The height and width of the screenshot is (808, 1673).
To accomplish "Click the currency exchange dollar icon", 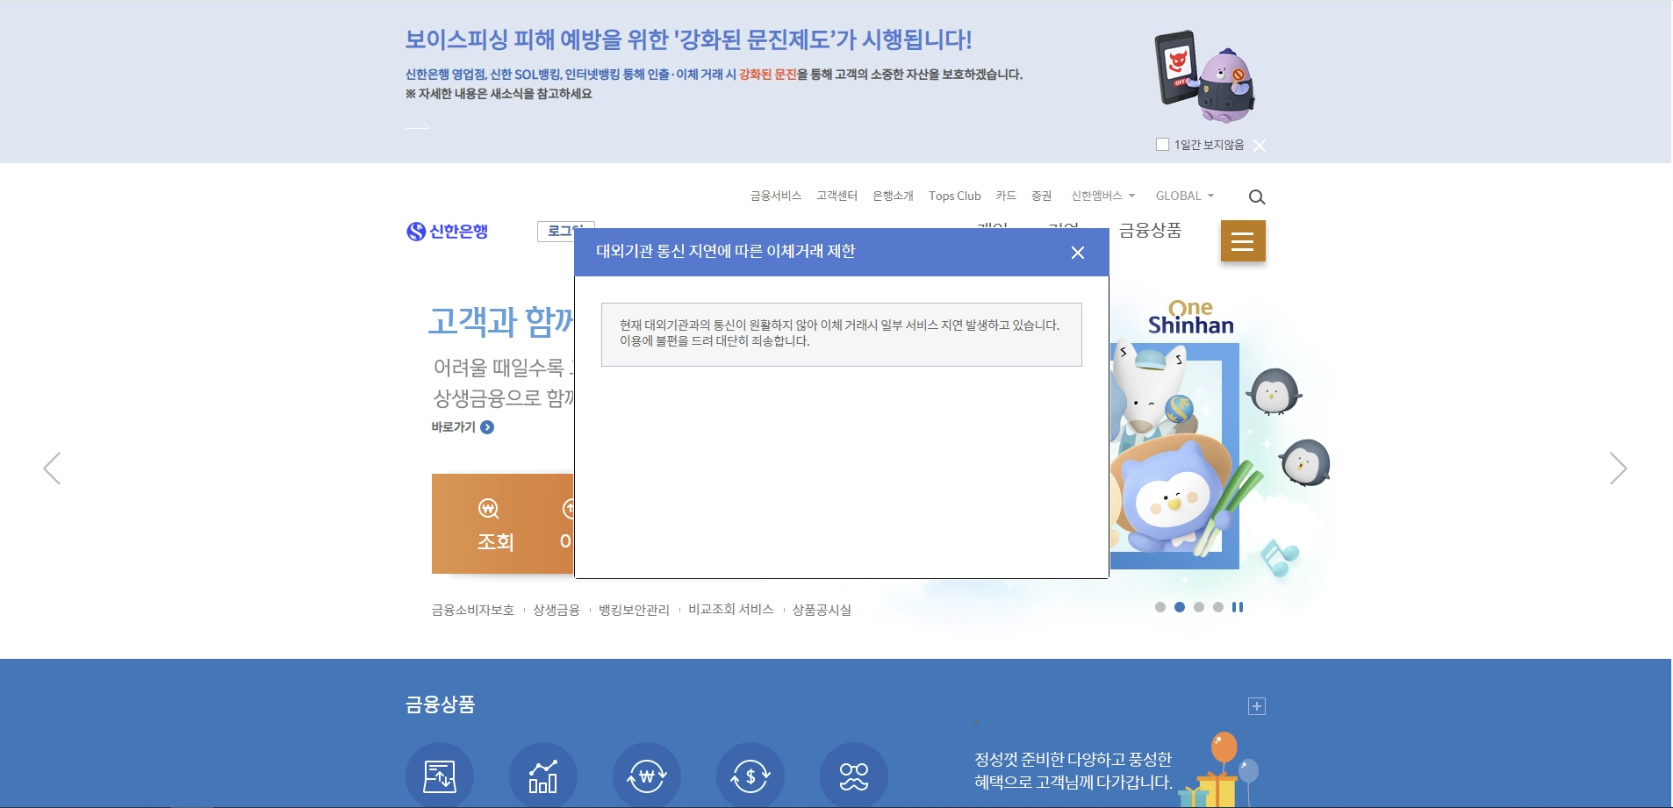I will tap(750, 776).
